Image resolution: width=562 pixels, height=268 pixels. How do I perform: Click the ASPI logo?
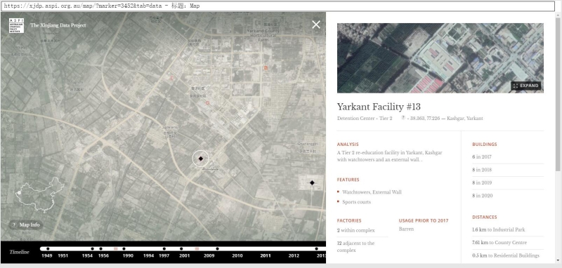pyautogui.click(x=16, y=25)
